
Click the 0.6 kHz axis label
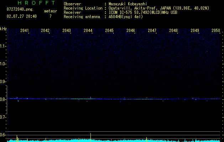(x=3, y=135)
